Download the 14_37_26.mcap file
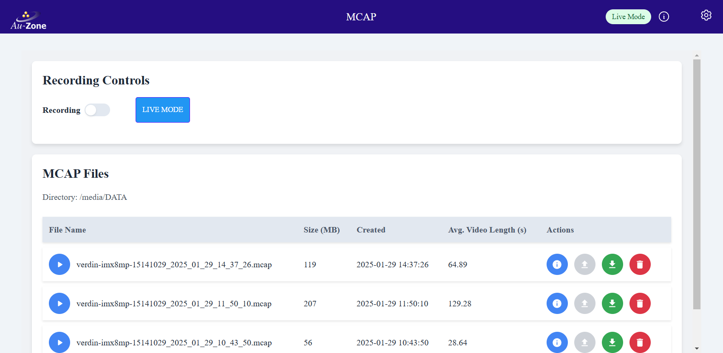Screen dimensions: 723x353 click(x=612, y=264)
